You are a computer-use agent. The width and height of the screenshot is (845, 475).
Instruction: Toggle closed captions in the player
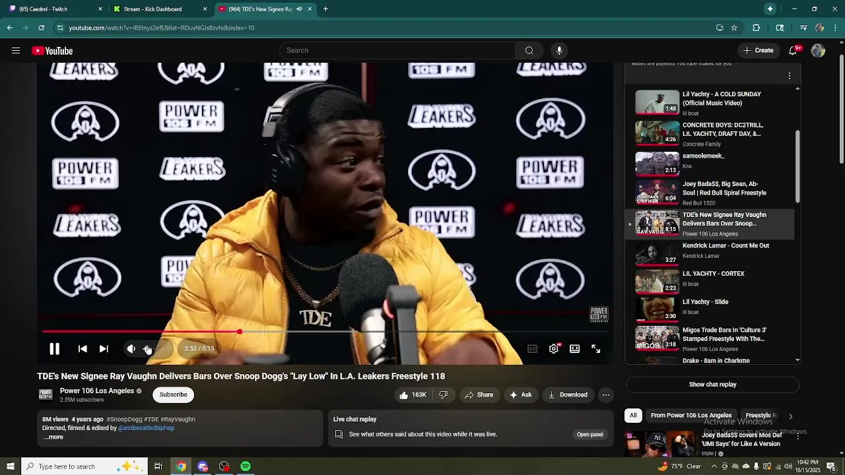(532, 349)
